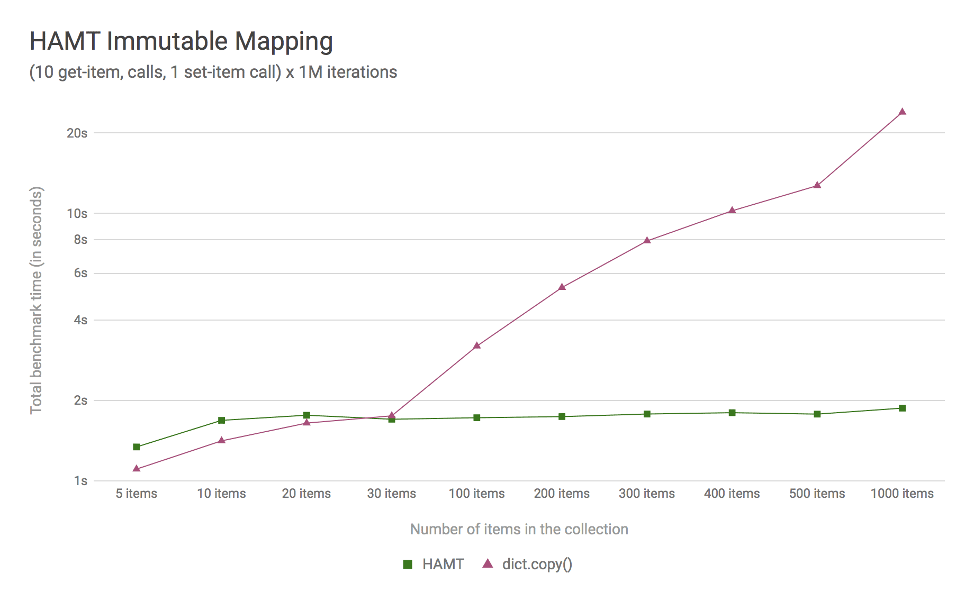Click HAMT square marker at 5 items
The image size is (974, 601).
137,447
